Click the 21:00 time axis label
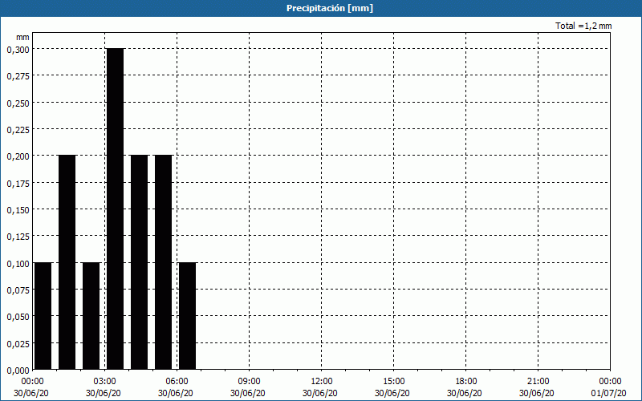 point(538,382)
